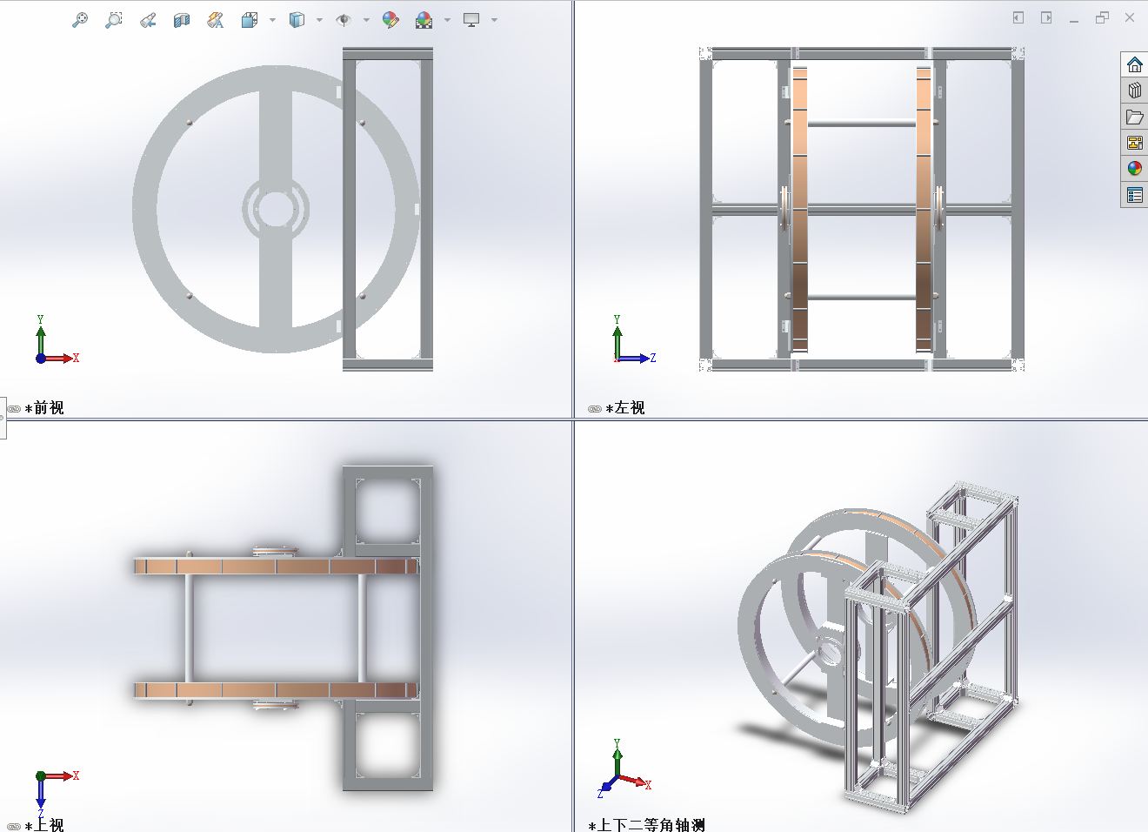
Task: Click the 左视 view name label
Action: (x=630, y=408)
